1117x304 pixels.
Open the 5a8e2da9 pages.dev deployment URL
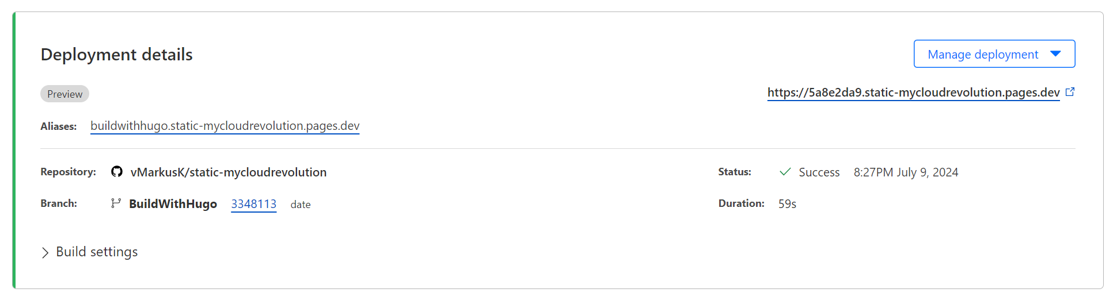pyautogui.click(x=913, y=93)
